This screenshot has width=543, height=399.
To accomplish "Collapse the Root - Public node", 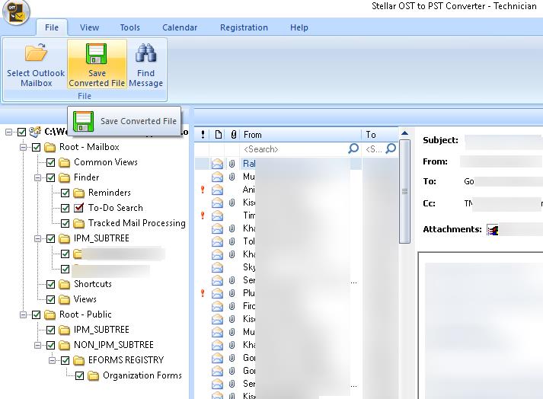I will [x=23, y=314].
